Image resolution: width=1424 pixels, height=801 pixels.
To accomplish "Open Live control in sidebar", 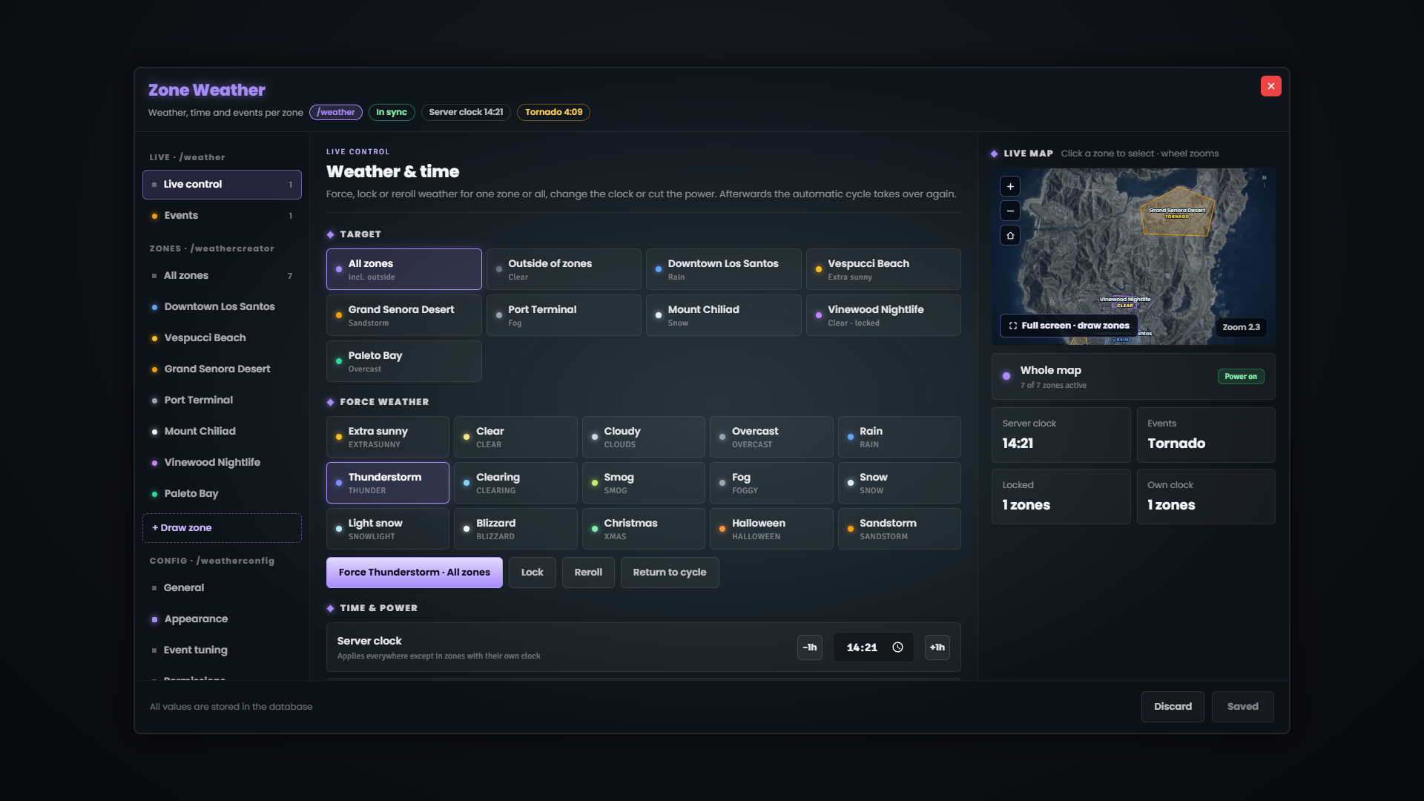I will pyautogui.click(x=222, y=185).
